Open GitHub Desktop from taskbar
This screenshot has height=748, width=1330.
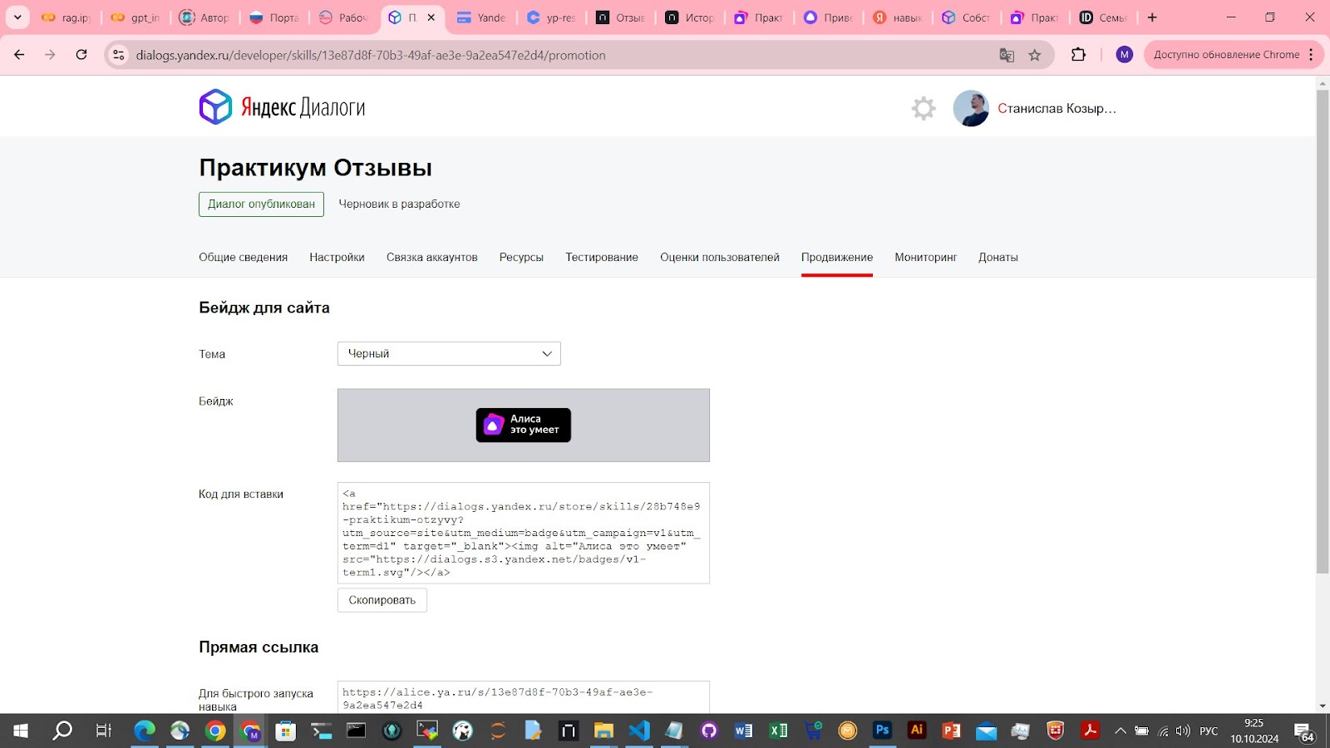709,731
